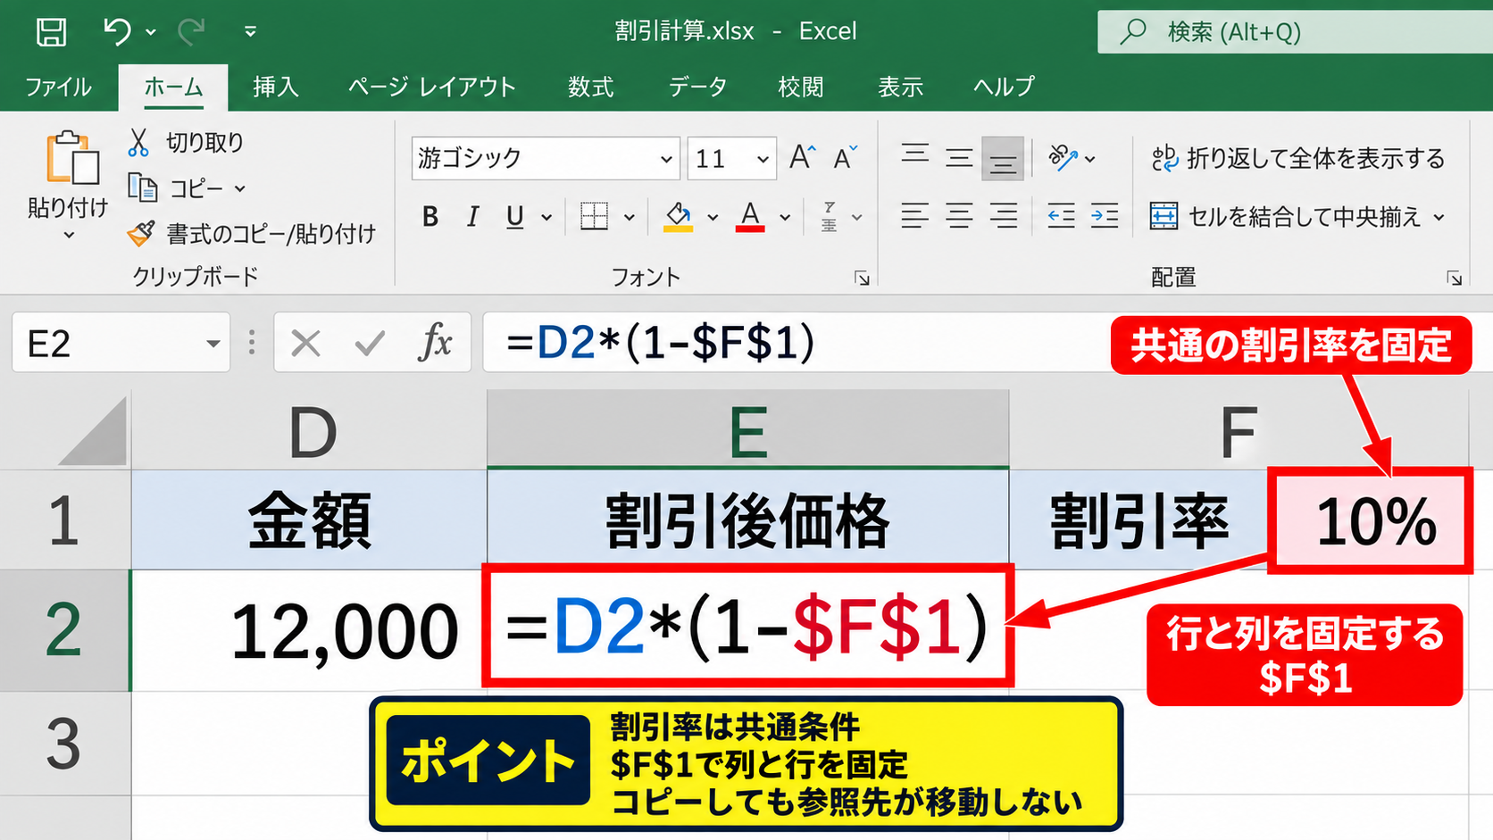Click align left icon
This screenshot has height=840, width=1493.
pyautogui.click(x=915, y=216)
